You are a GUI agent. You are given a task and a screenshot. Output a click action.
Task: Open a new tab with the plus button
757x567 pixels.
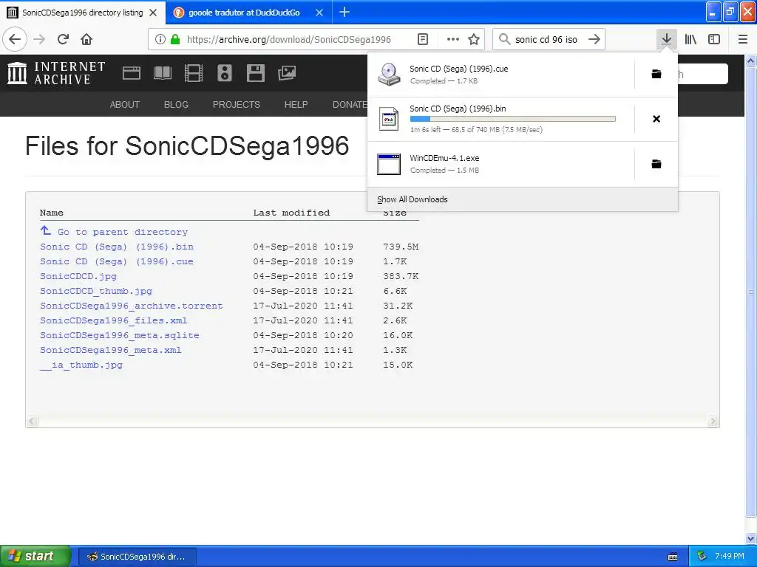[x=344, y=12]
